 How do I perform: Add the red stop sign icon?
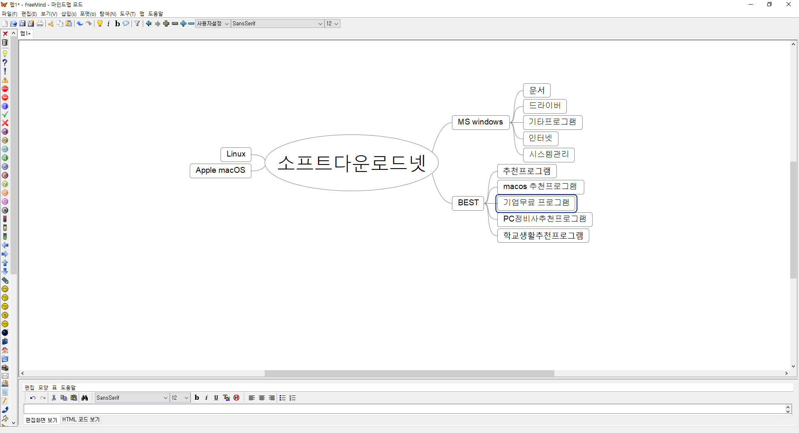(5, 89)
